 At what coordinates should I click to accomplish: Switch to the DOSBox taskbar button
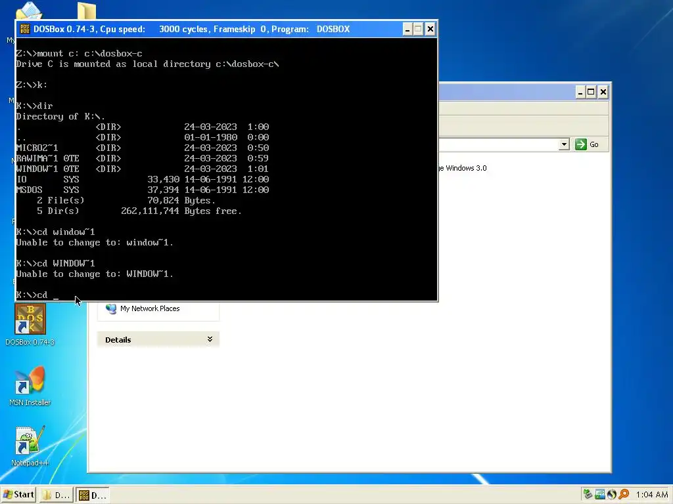pos(93,495)
